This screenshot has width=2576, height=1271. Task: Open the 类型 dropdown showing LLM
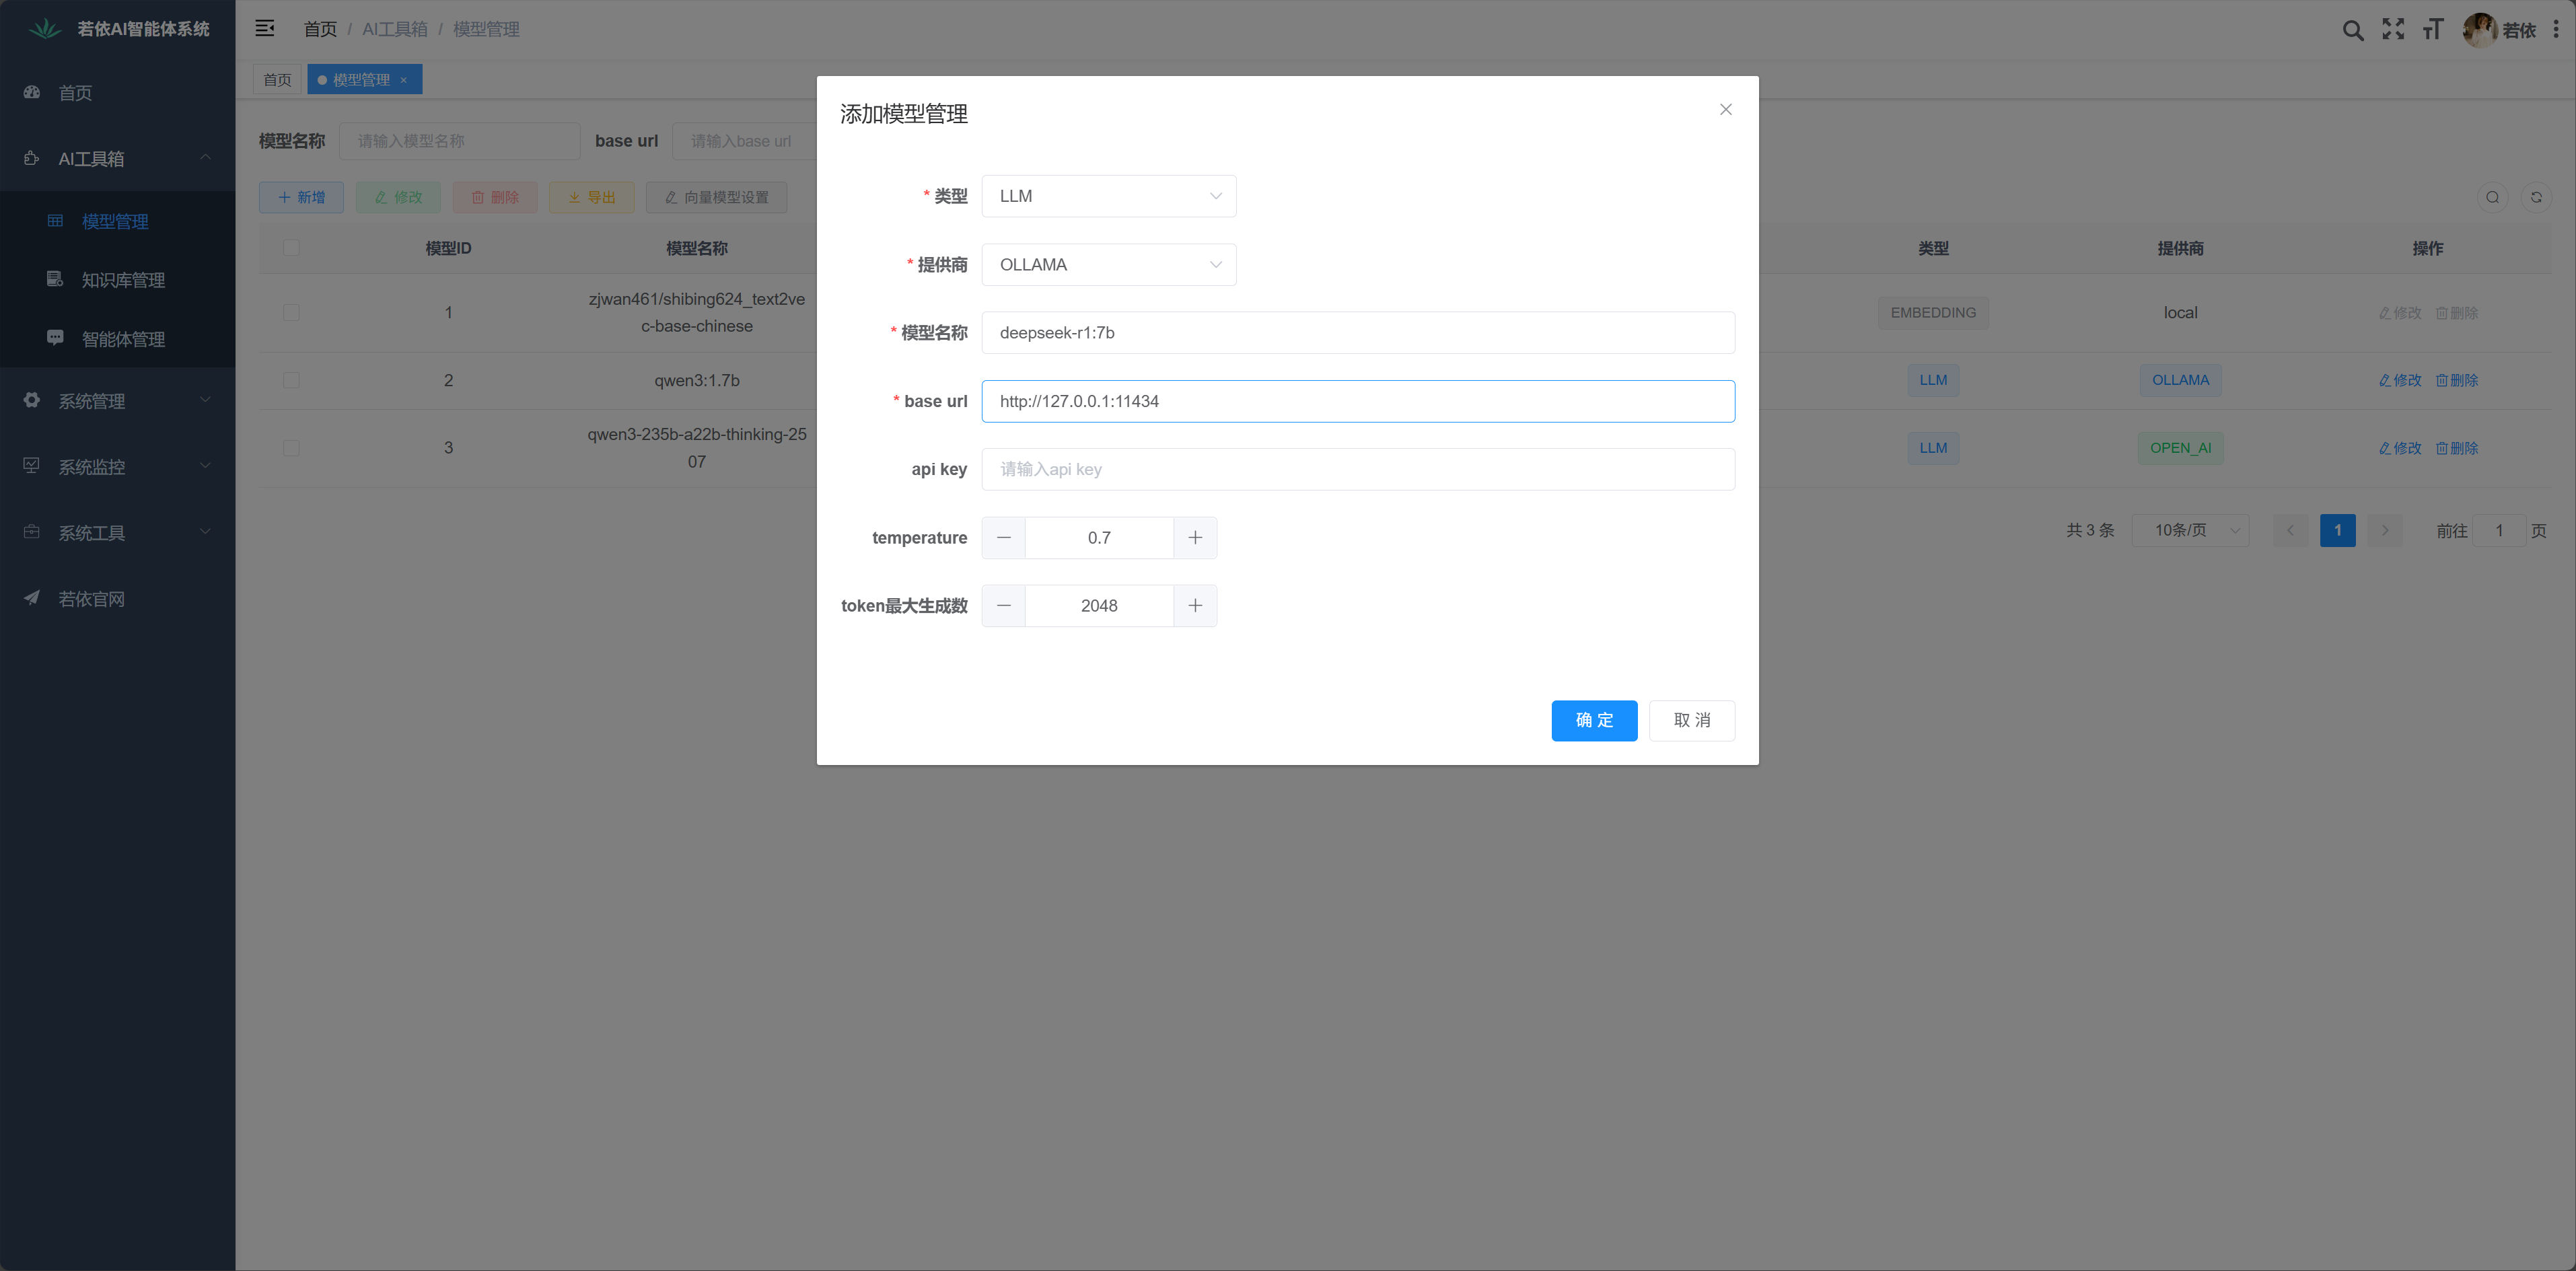tap(1108, 196)
